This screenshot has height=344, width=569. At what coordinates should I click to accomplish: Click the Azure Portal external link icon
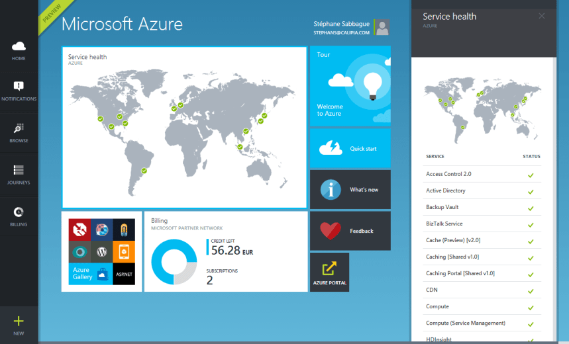(329, 269)
